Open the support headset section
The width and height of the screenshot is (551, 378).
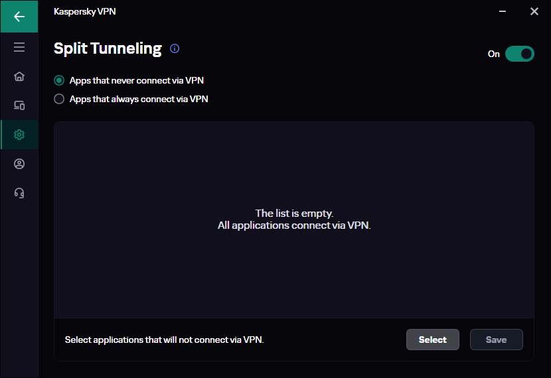tap(19, 193)
